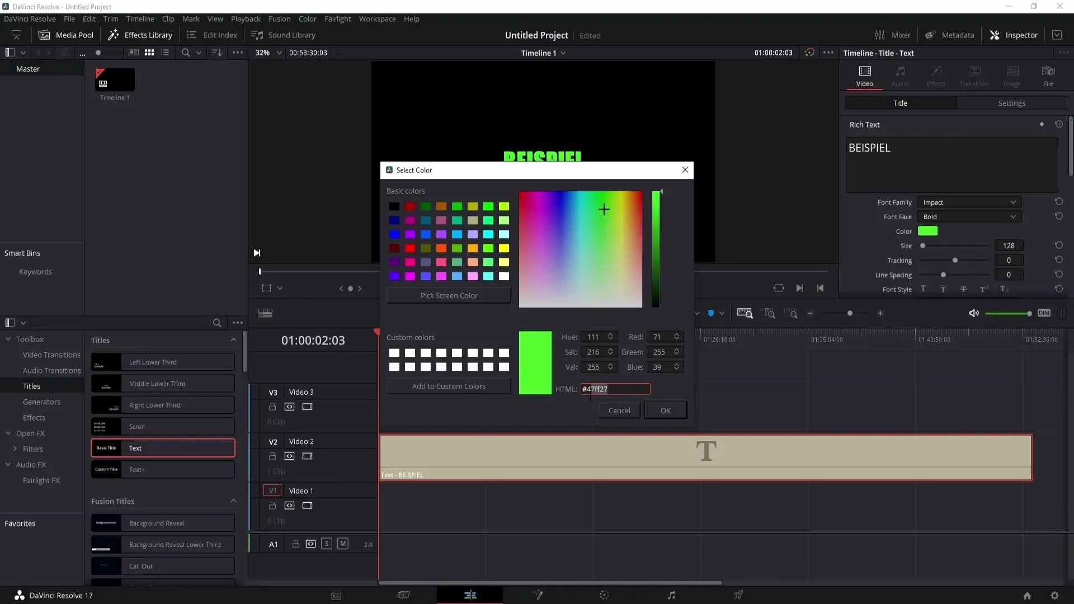
Task: Select the Metadata panel icon
Action: point(931,35)
